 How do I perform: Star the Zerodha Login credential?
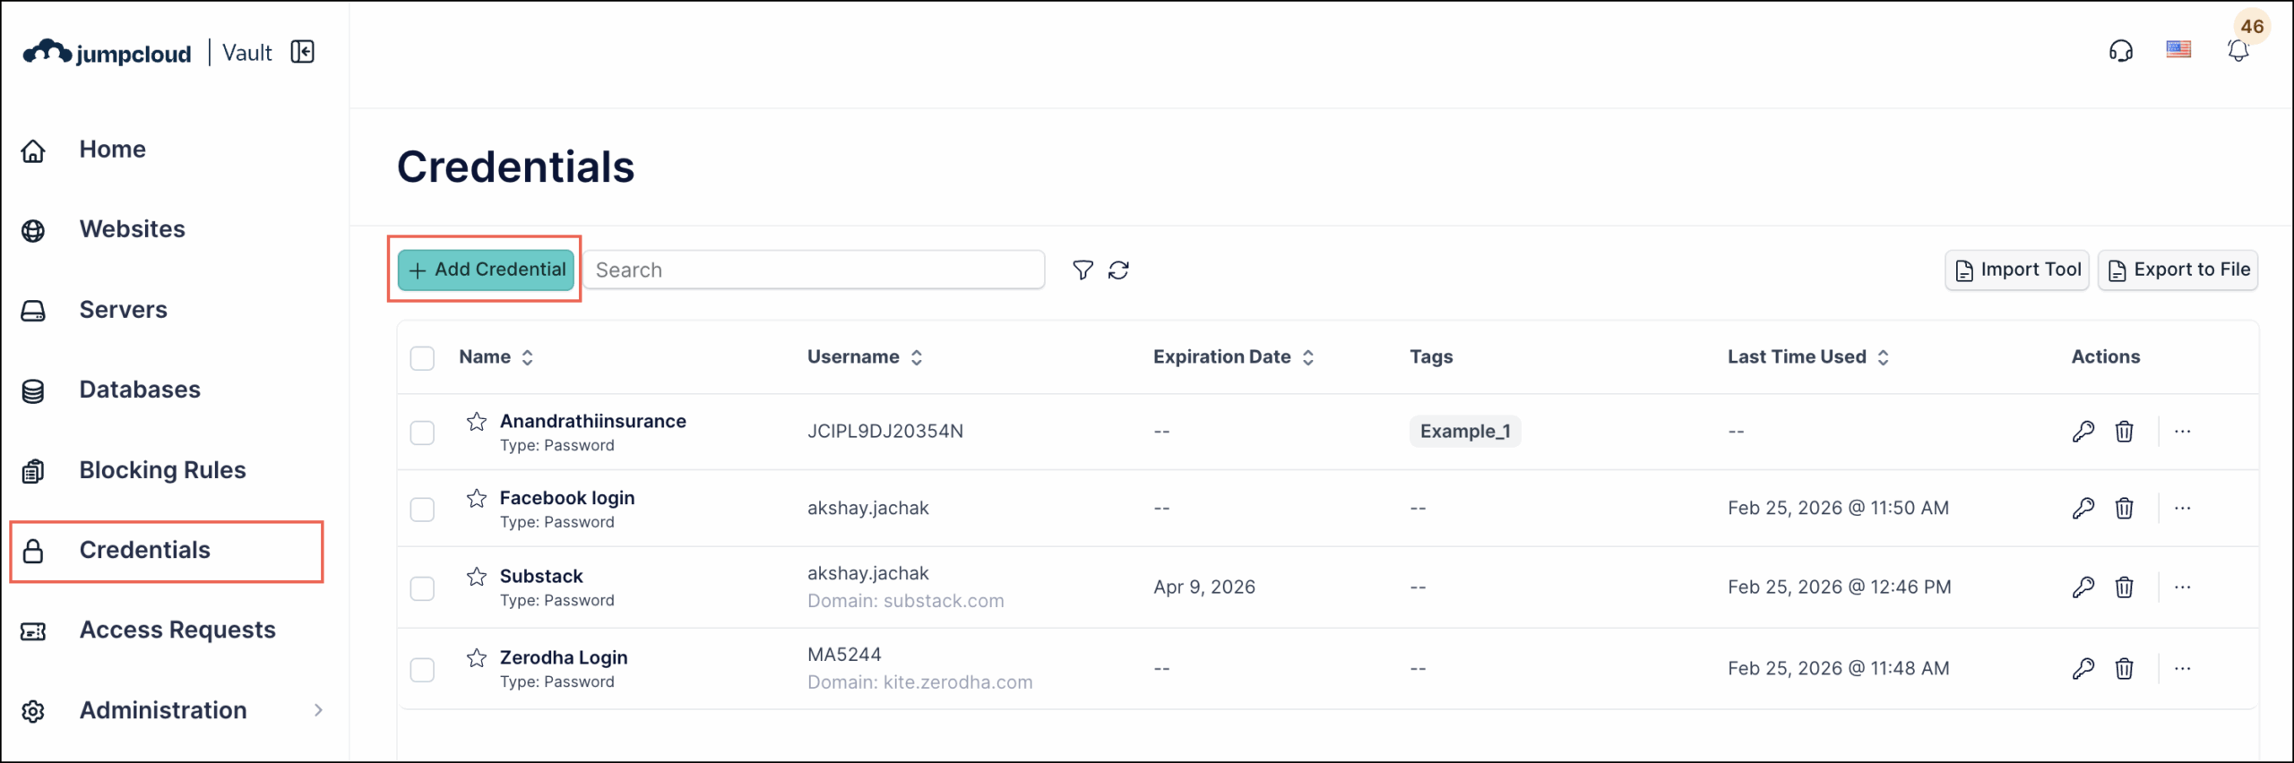477,657
